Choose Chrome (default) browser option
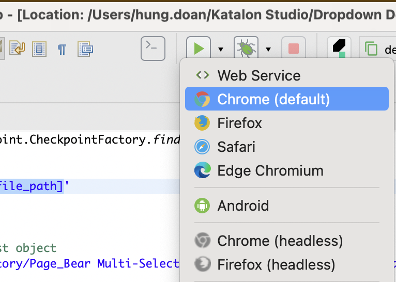The height and width of the screenshot is (282, 396). pos(273,99)
